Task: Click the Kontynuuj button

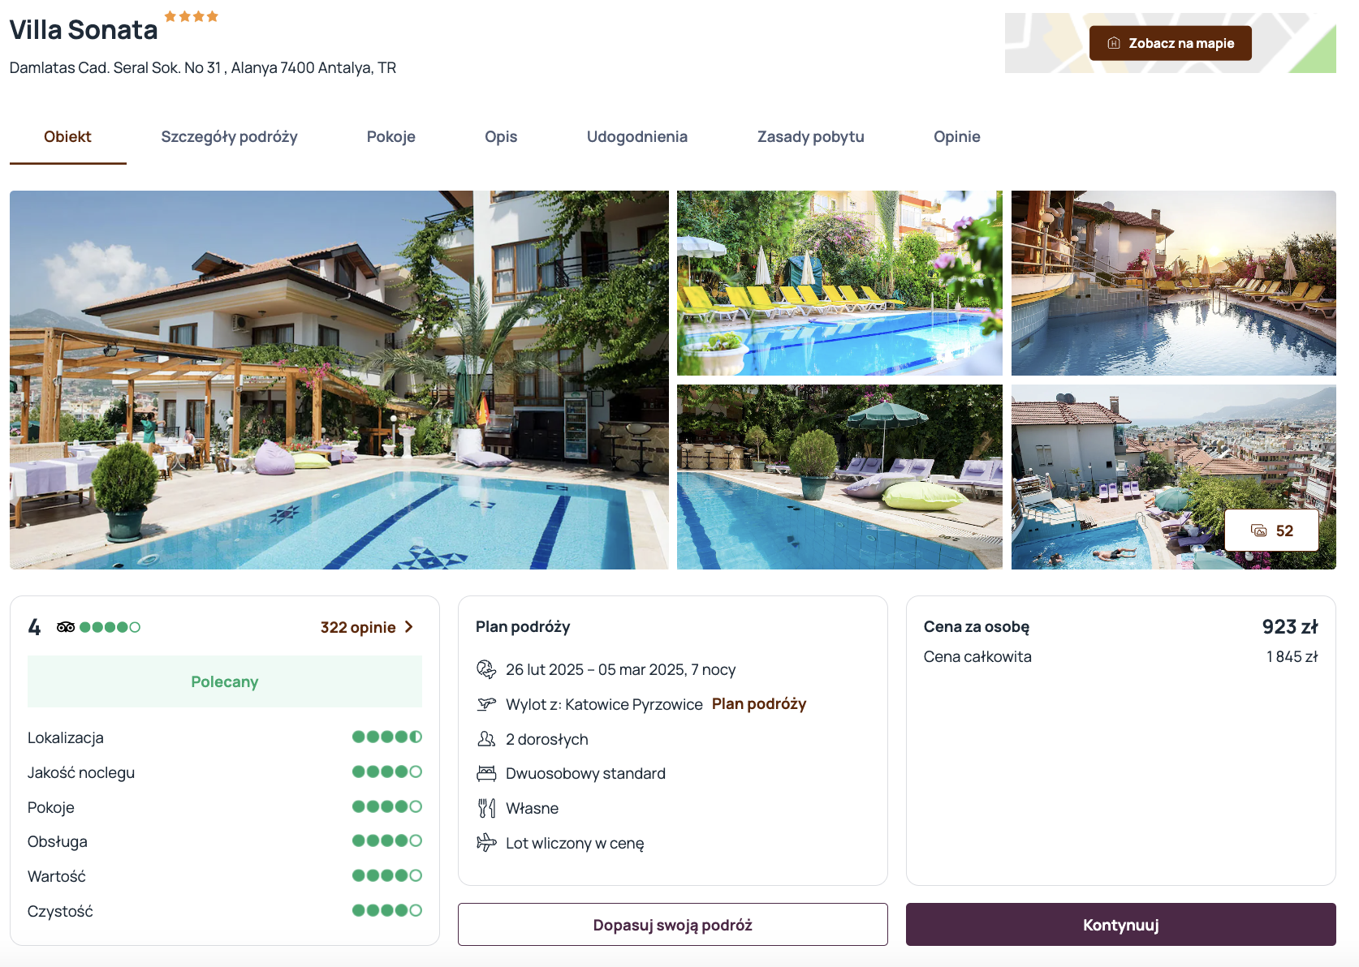Action: pos(1121,925)
